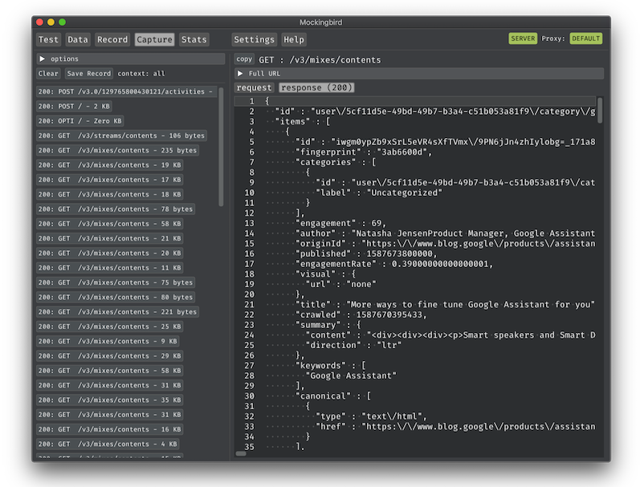Clear the captured request list
The image size is (640, 487).
click(48, 74)
